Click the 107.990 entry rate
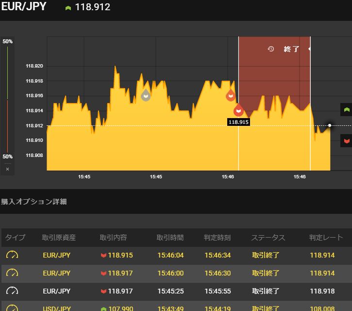The image size is (352, 311). (121, 308)
